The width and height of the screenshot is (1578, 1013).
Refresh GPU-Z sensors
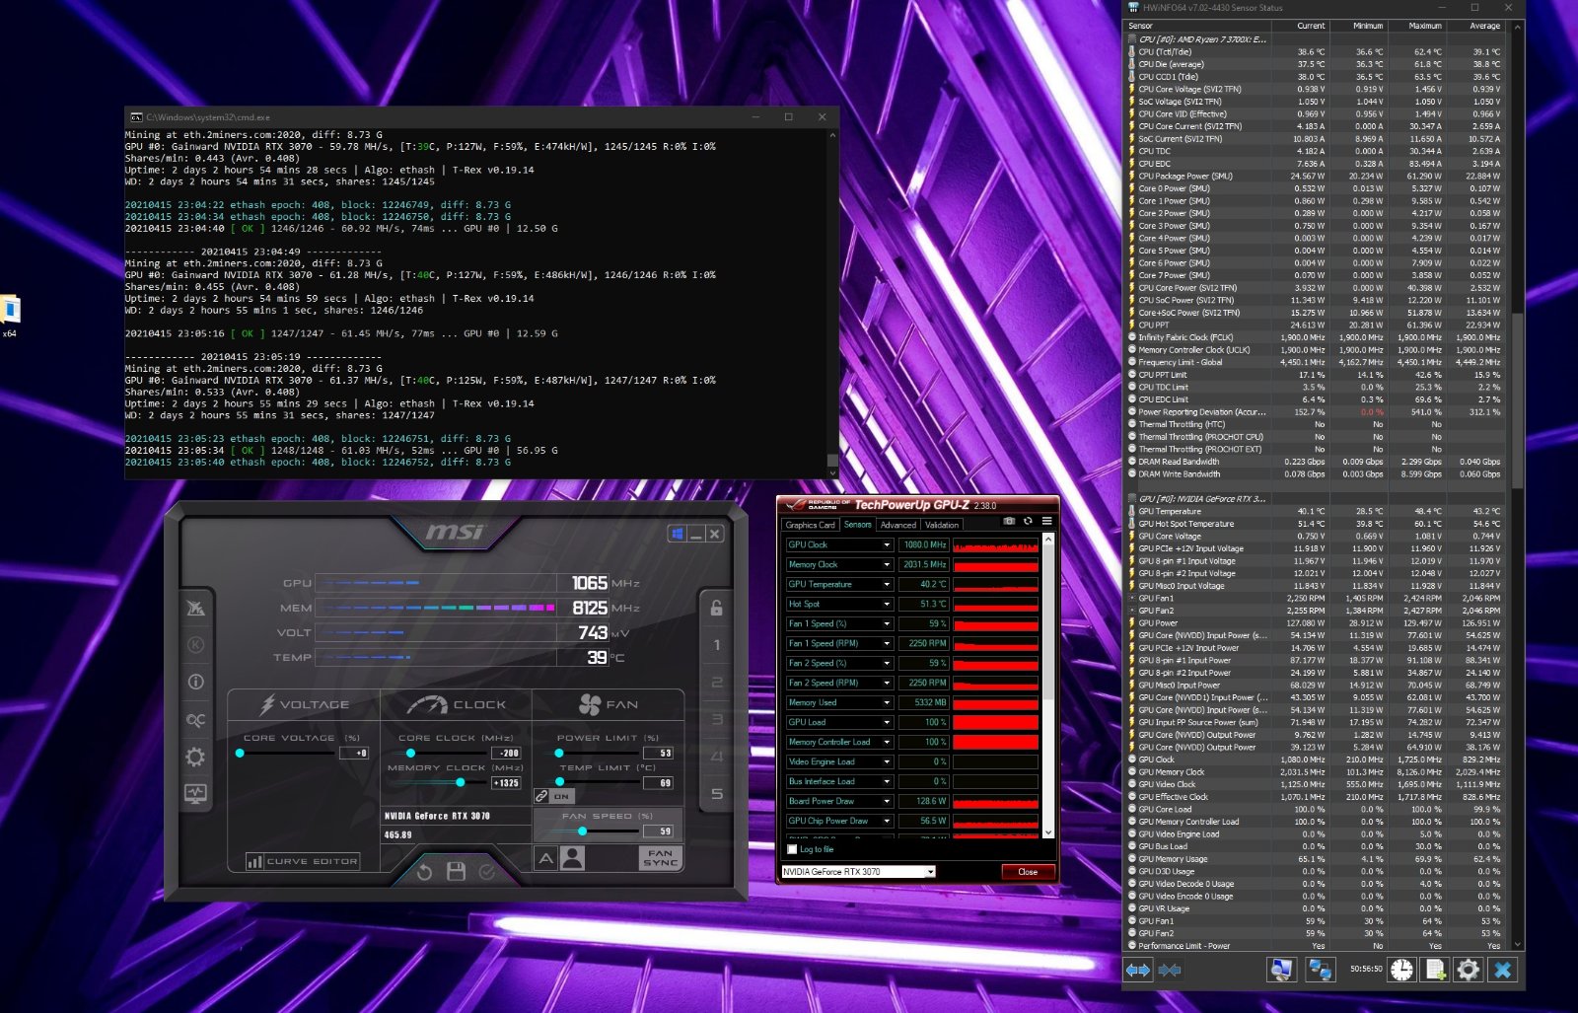coord(1028,521)
